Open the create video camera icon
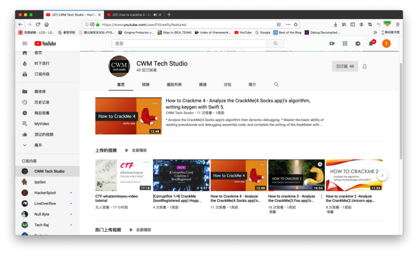 pos(332,43)
